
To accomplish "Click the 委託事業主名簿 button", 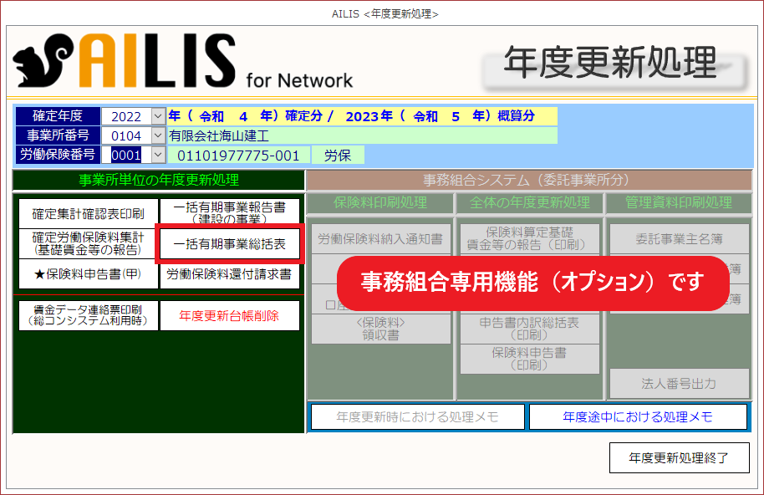I will coord(679,239).
